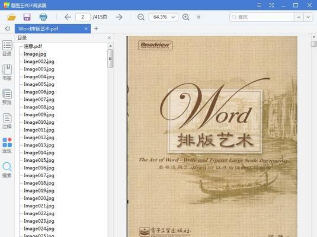Click the search text field

pyautogui.click(x=262, y=17)
